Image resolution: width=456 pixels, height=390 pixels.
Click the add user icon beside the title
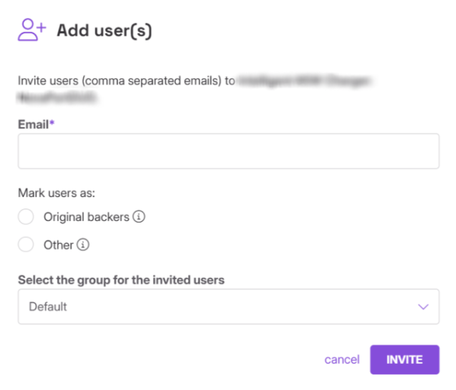(x=32, y=30)
